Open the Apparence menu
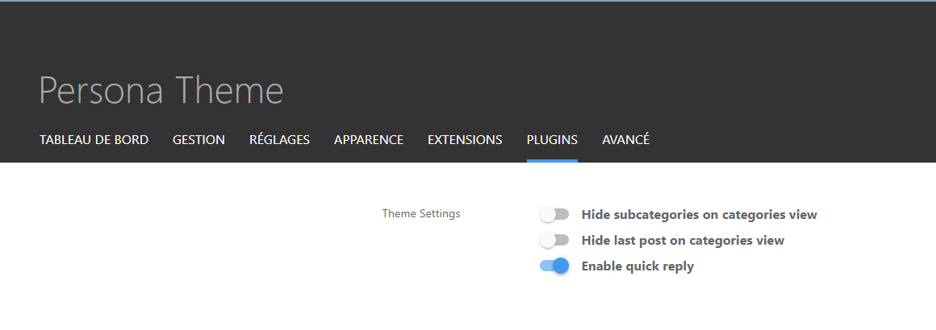The width and height of the screenshot is (936, 330). pyautogui.click(x=369, y=140)
